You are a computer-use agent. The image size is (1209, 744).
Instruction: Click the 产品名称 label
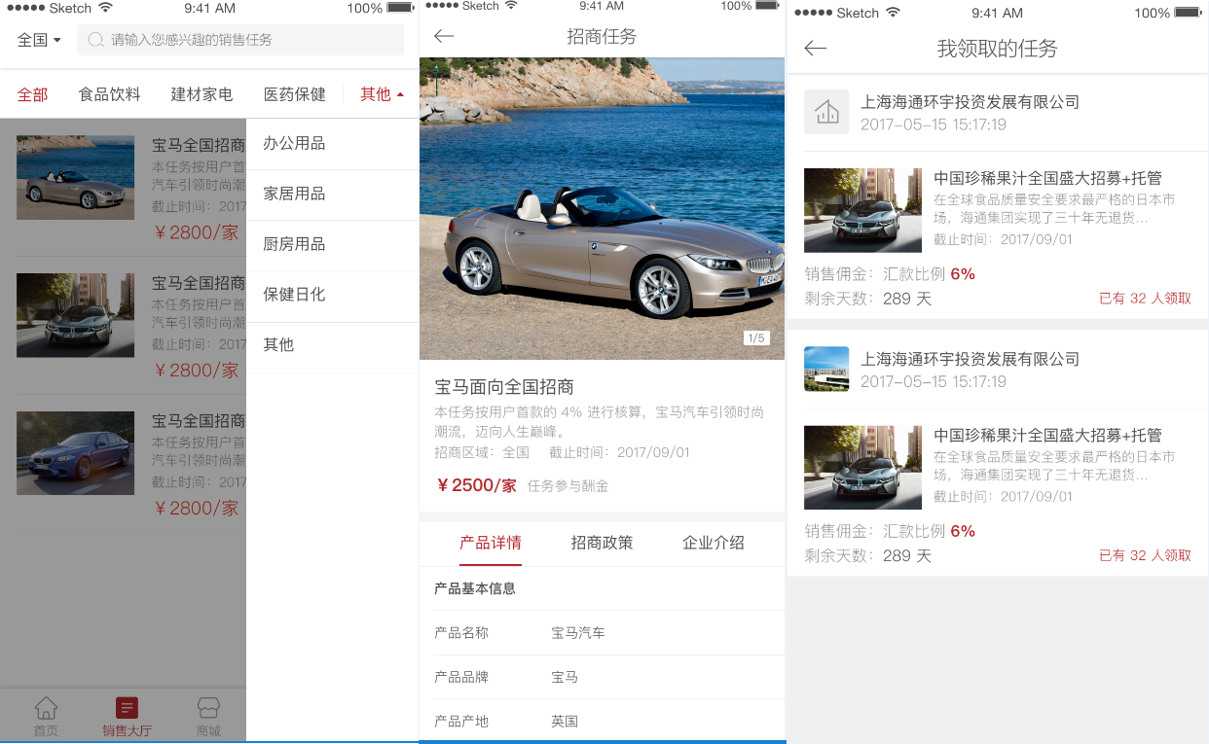pos(461,633)
